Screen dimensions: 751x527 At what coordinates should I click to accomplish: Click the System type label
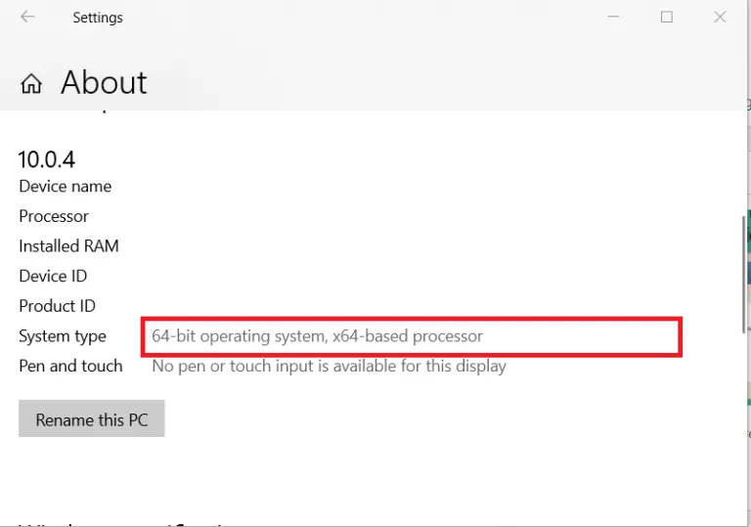coord(63,336)
